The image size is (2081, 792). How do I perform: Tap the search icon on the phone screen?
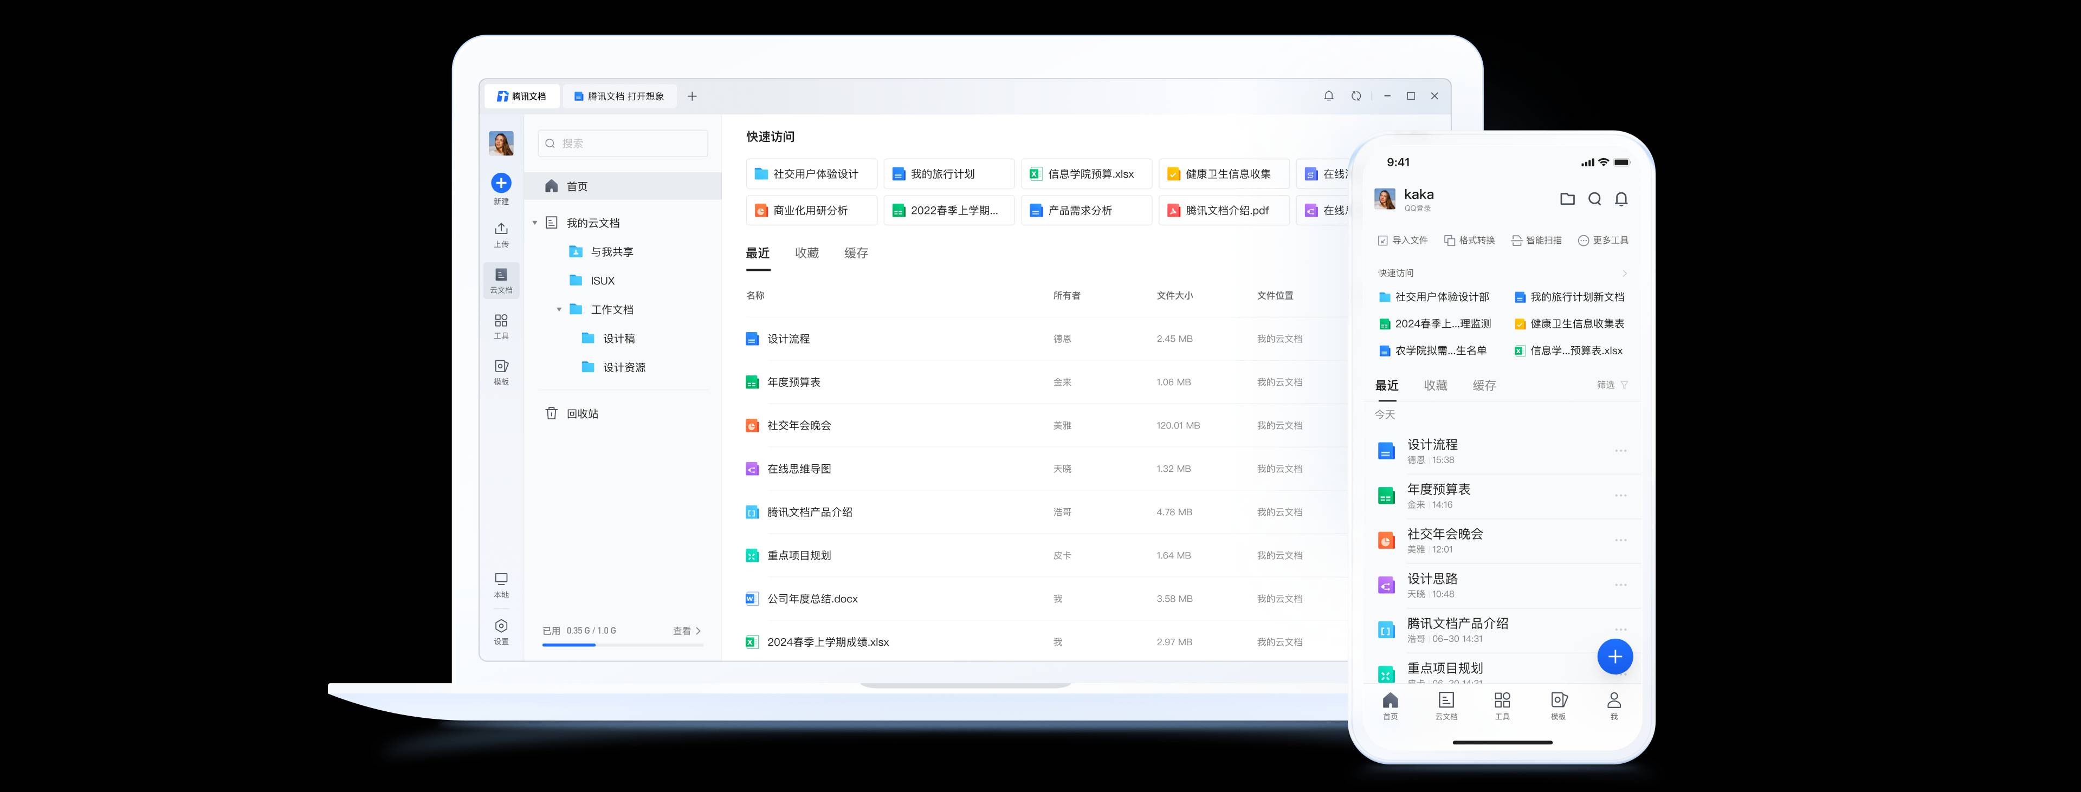[1594, 199]
